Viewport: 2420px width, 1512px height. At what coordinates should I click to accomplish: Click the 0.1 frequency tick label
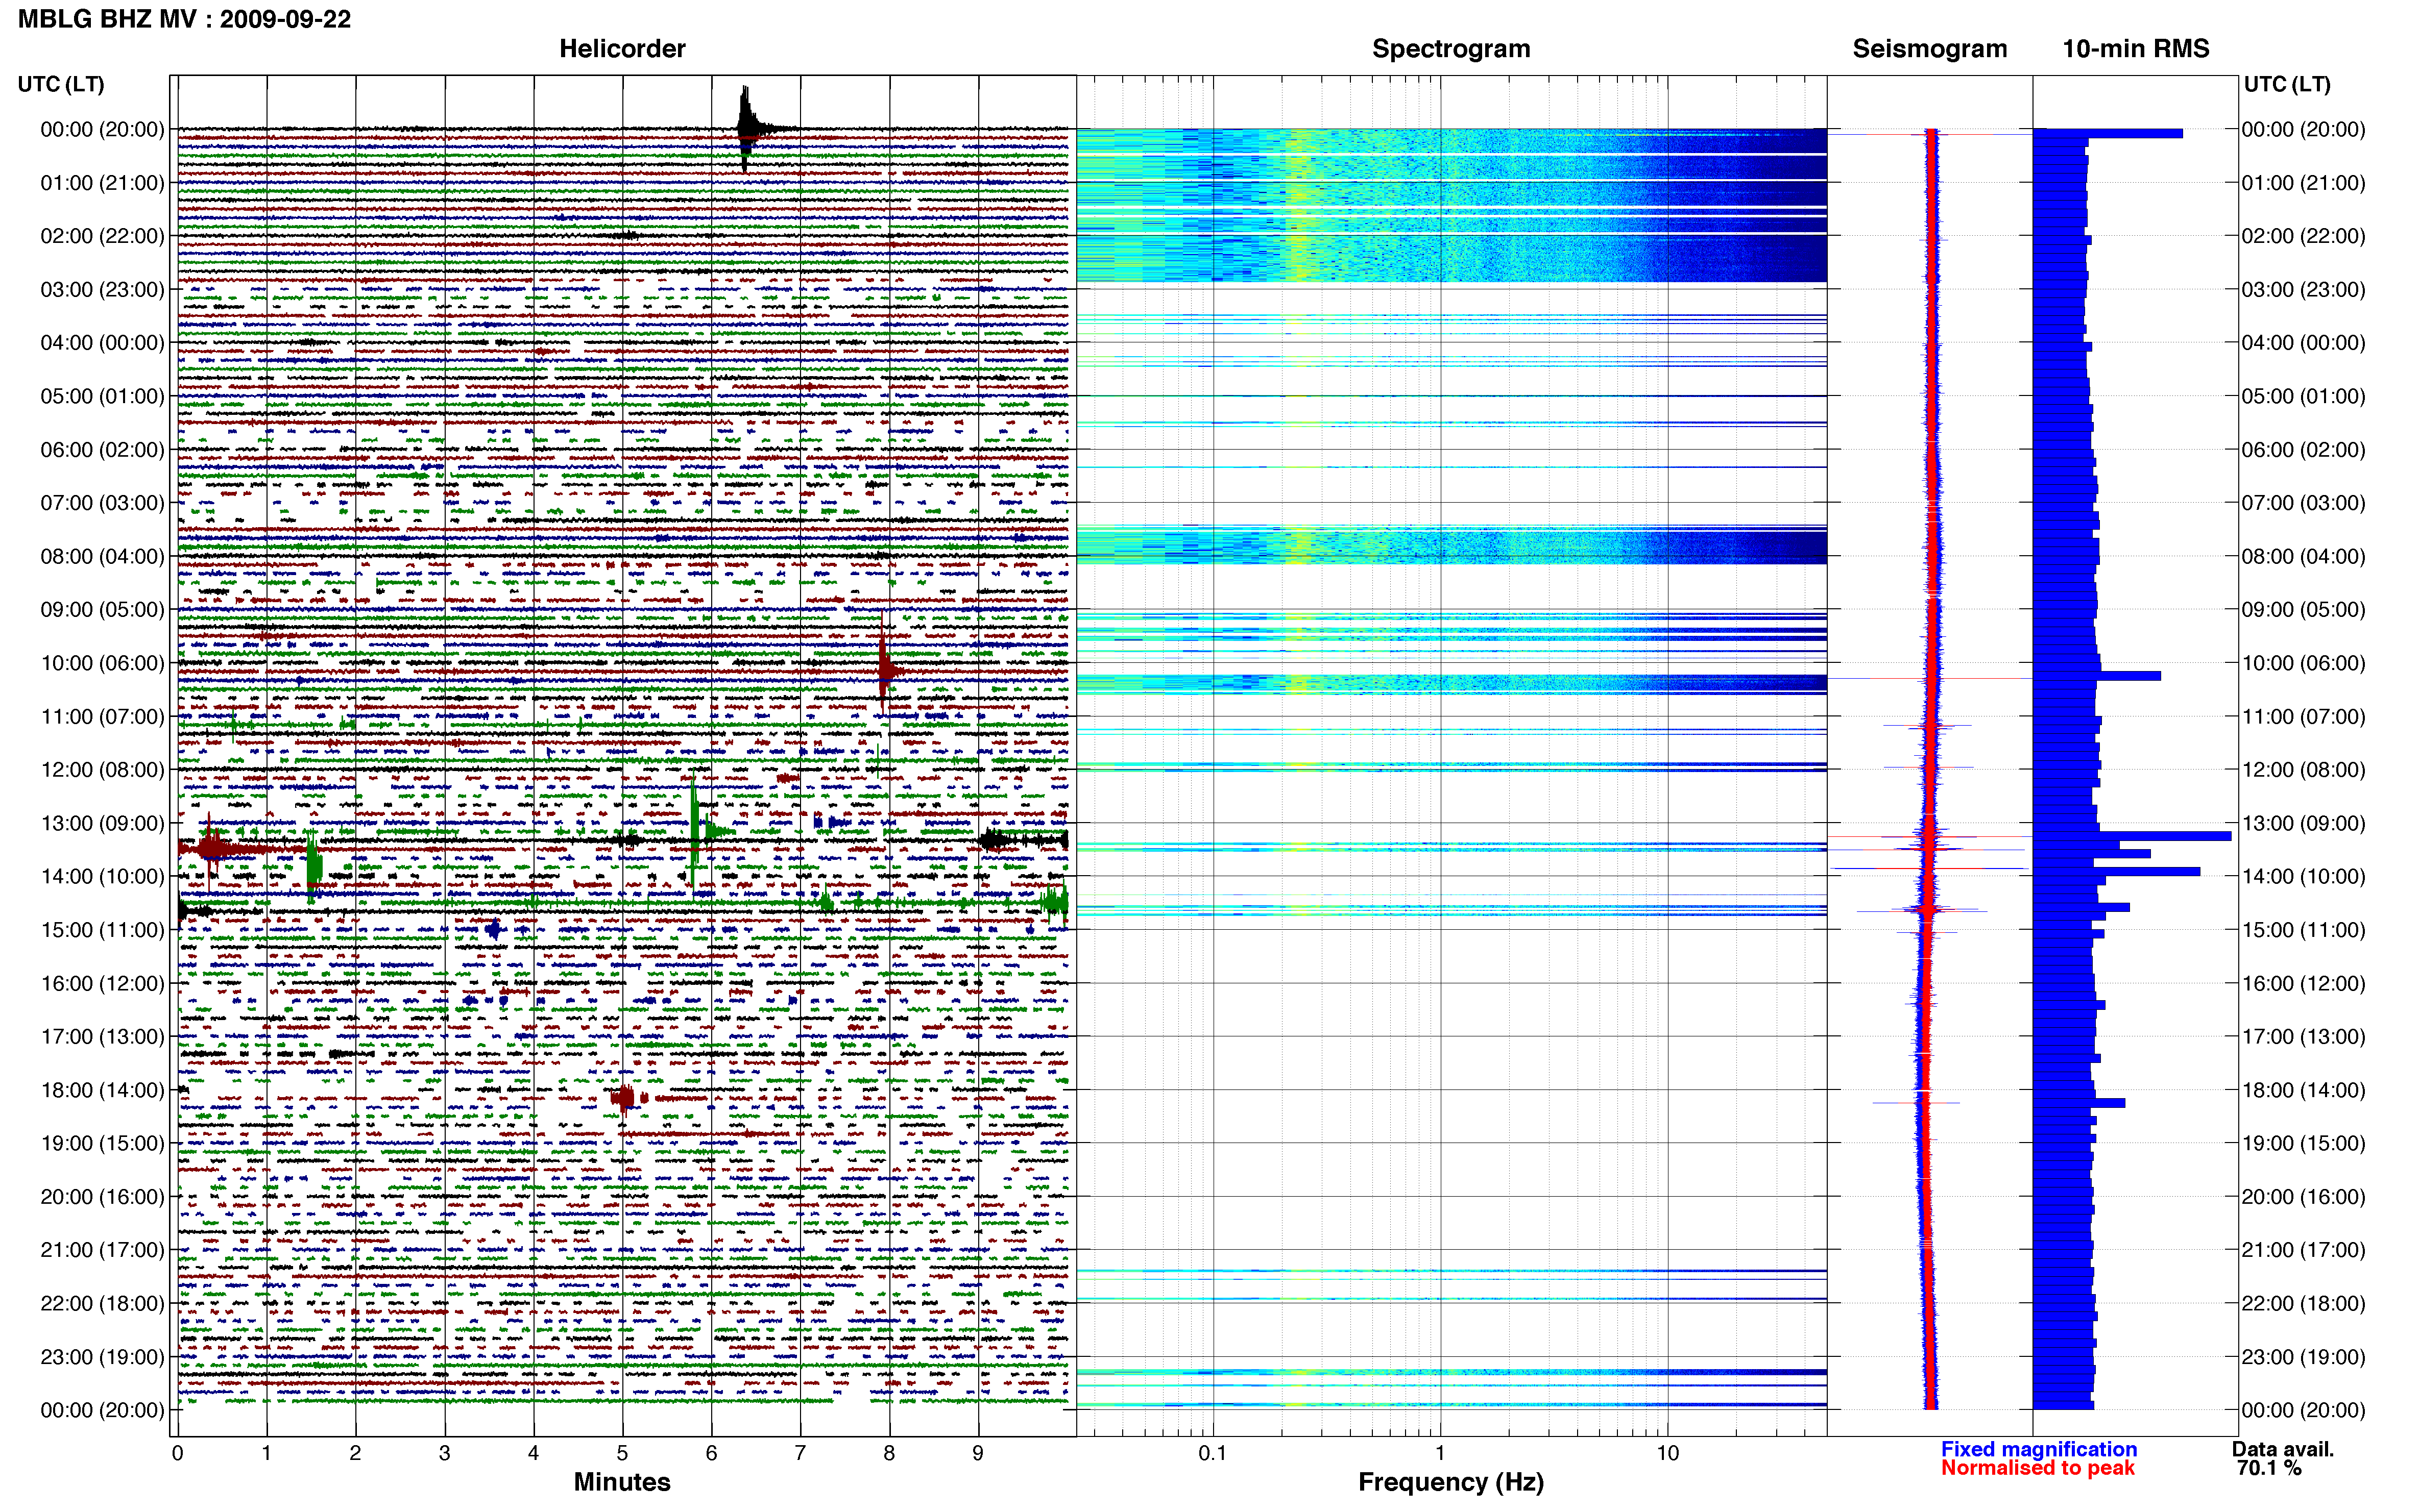(x=1213, y=1453)
